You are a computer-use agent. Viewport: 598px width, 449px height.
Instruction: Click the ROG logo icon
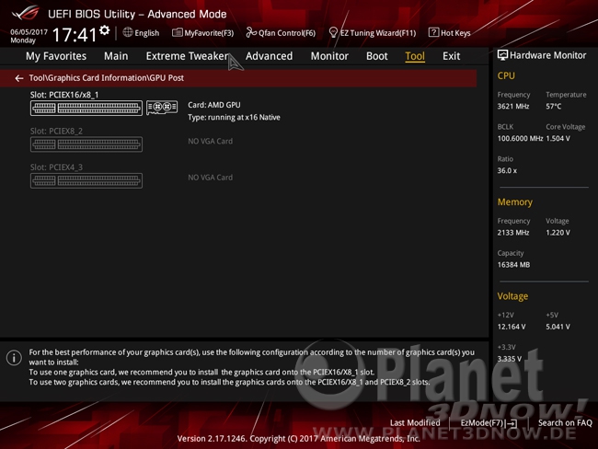[x=25, y=13]
